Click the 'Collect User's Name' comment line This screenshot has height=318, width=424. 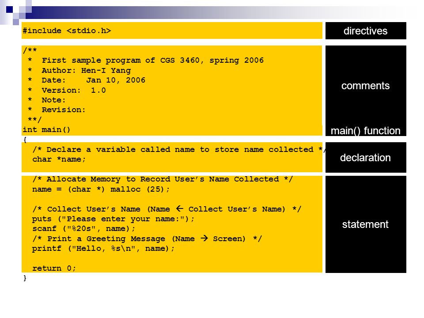167,209
